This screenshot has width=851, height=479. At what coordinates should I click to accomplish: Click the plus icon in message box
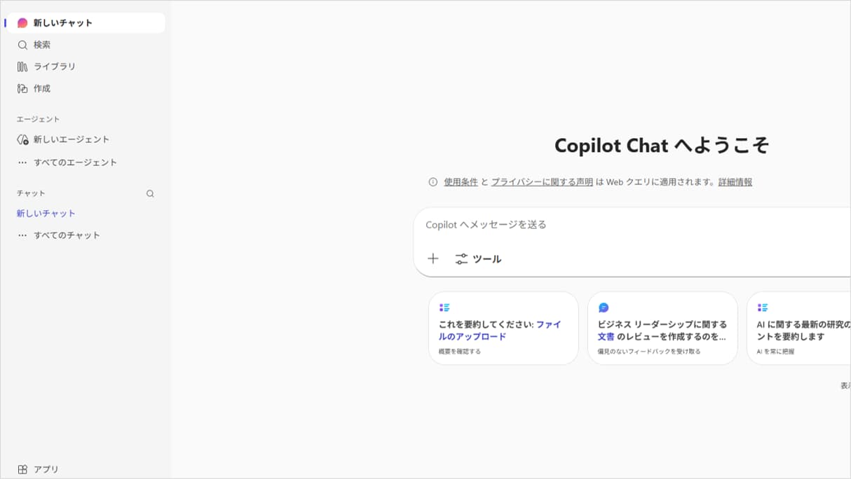pyautogui.click(x=433, y=258)
